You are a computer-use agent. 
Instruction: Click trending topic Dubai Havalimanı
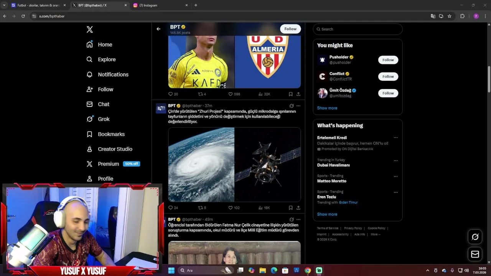333,165
